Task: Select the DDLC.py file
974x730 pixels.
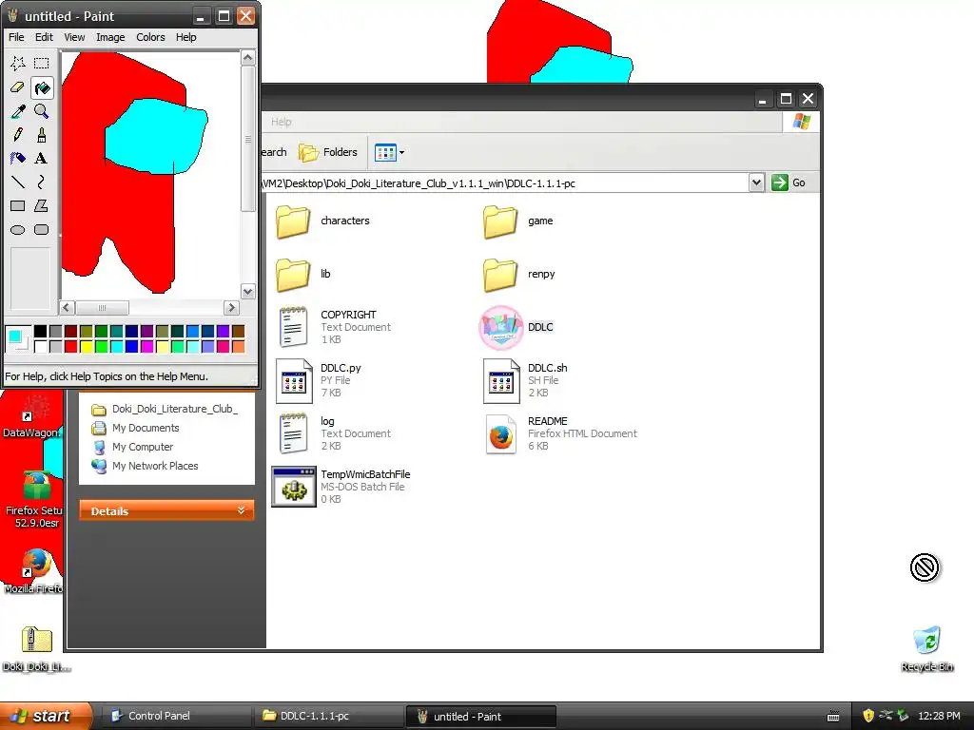Action: tap(320, 380)
